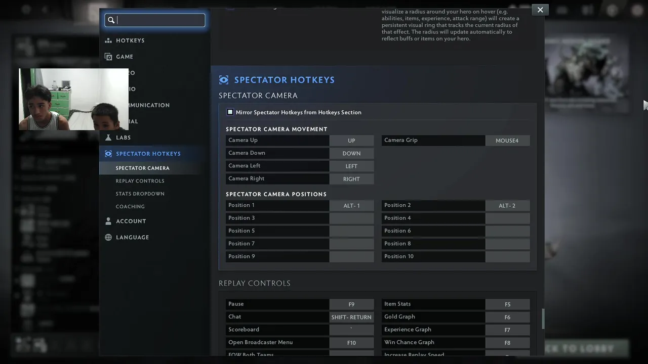Click the Account person icon
The width and height of the screenshot is (648, 364).
tap(108, 221)
